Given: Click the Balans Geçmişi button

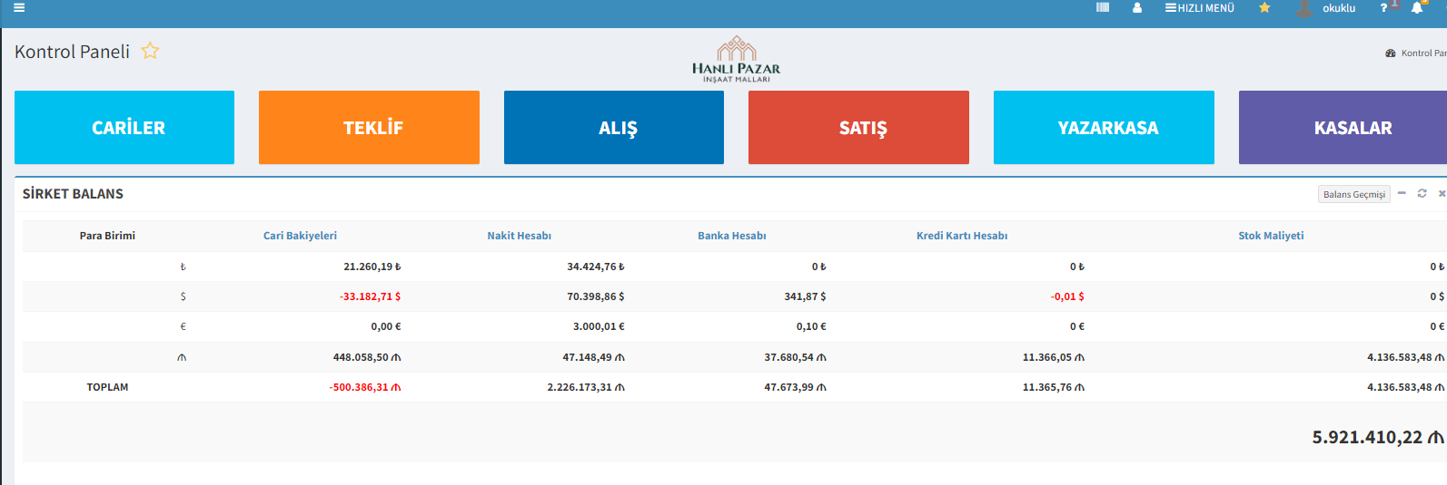Looking at the screenshot, I should coord(1353,194).
